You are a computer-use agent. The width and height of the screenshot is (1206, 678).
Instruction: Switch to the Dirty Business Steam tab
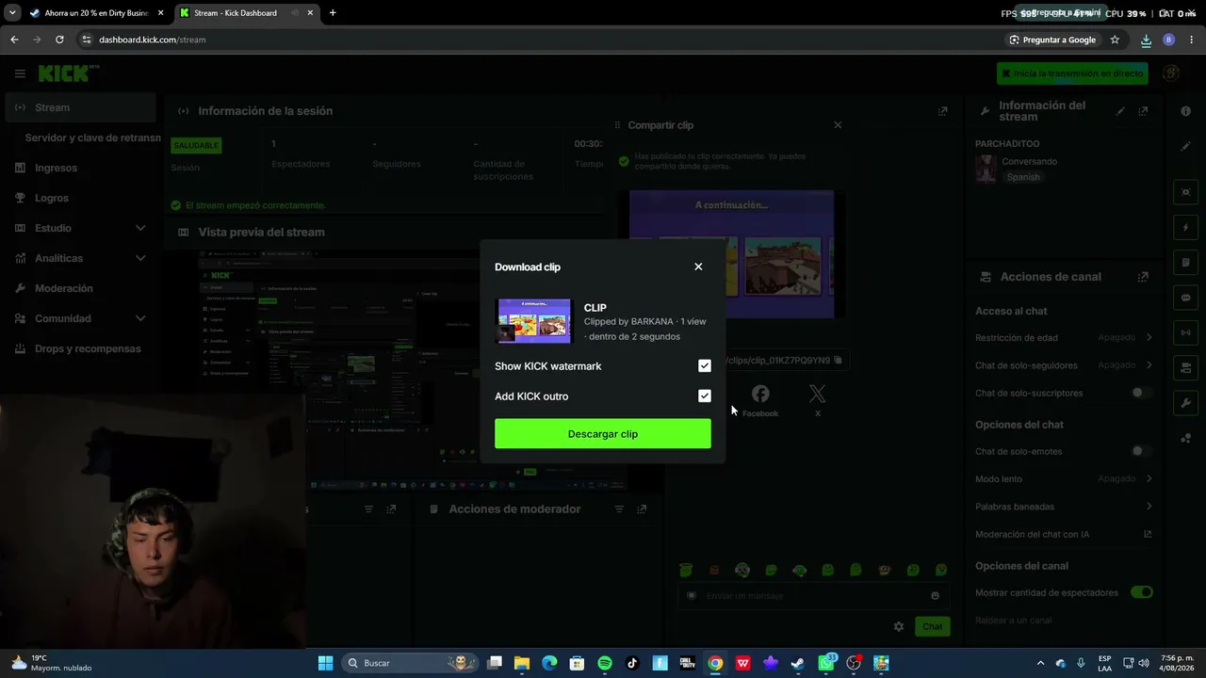pyautogui.click(x=97, y=13)
